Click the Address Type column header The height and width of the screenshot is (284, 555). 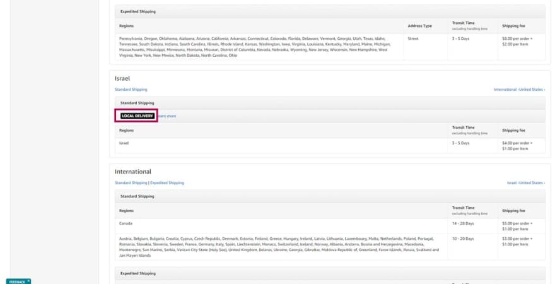coord(420,26)
